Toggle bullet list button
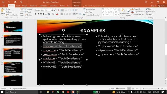The image size is (167, 94). 62,10
